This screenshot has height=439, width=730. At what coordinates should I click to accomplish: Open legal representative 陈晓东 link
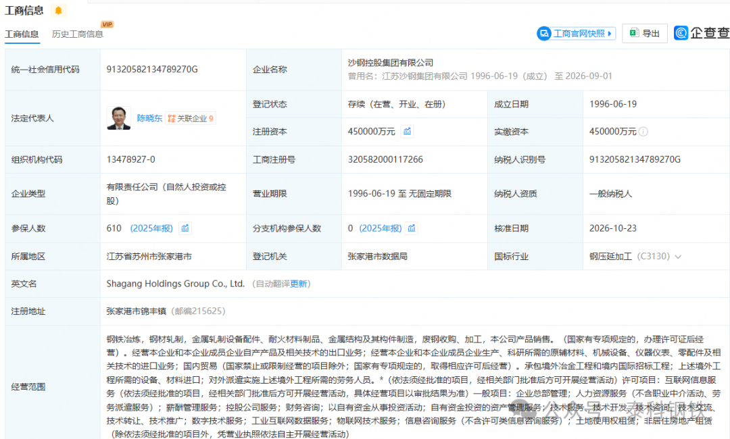149,118
